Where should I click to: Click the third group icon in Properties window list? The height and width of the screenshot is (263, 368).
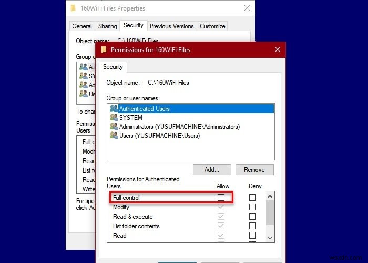pos(83,85)
